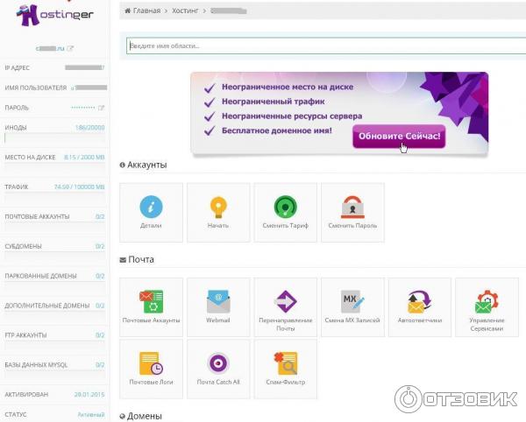Open Смена MX Записей icon
This screenshot has height=422, width=526.
coord(352,303)
